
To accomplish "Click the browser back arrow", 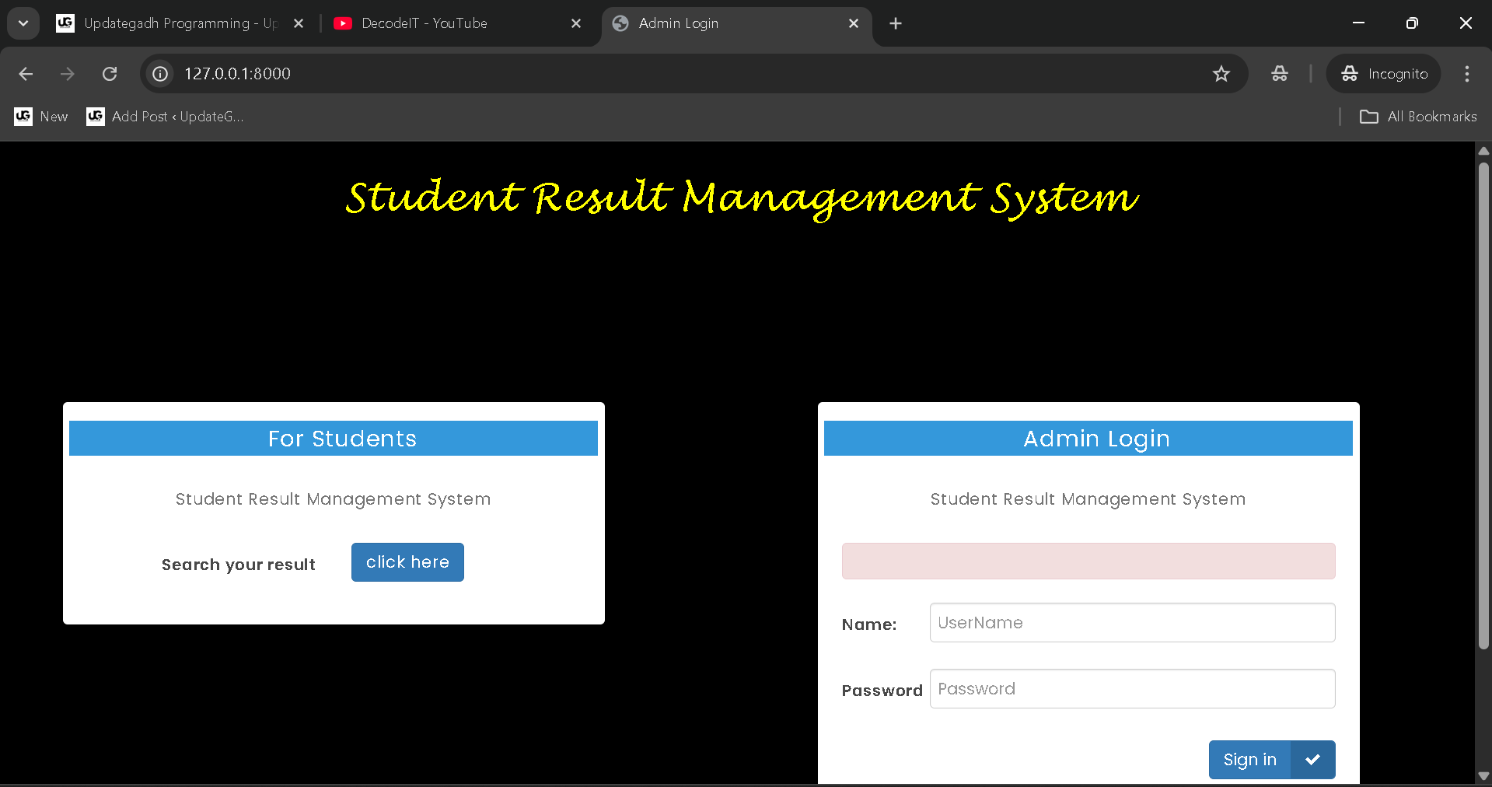I will (26, 74).
